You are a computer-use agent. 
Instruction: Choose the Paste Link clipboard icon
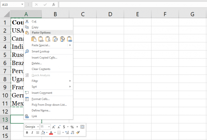[x=70, y=39]
